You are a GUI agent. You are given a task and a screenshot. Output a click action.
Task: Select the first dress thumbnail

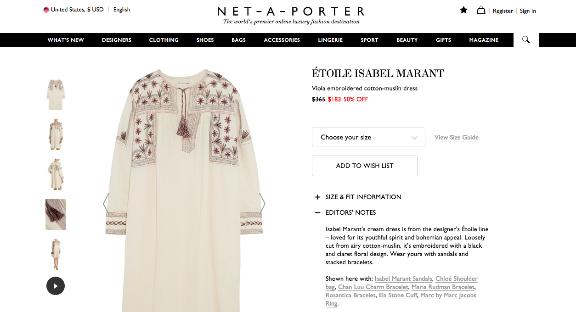(x=56, y=95)
